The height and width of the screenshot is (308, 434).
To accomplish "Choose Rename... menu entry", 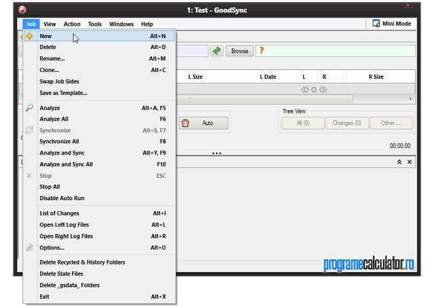I will (x=99, y=58).
